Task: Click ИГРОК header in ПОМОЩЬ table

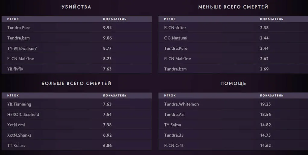Action: click(170, 96)
